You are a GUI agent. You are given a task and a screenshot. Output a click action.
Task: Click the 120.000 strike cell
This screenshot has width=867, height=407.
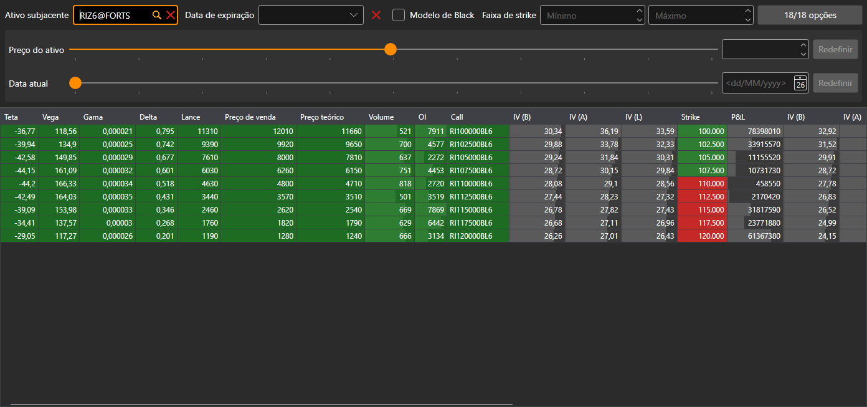[703, 236]
